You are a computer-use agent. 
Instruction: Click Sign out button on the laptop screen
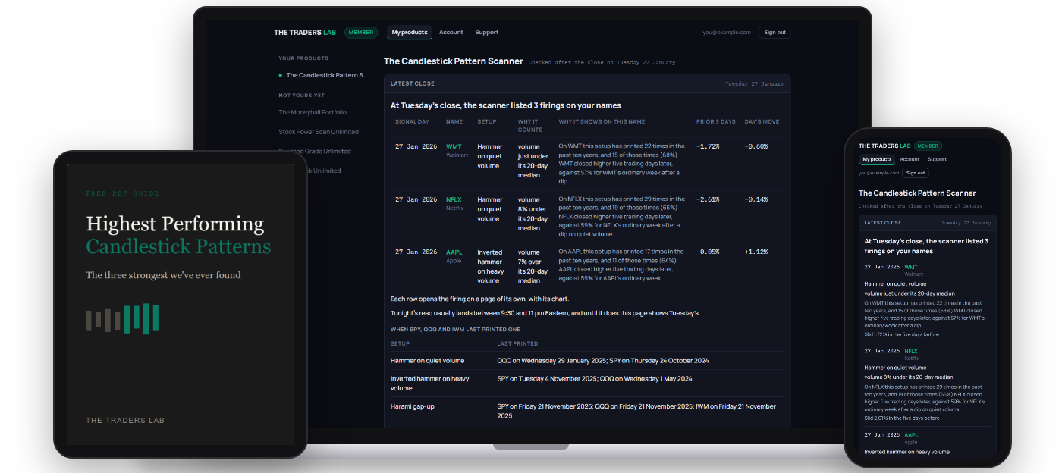775,33
